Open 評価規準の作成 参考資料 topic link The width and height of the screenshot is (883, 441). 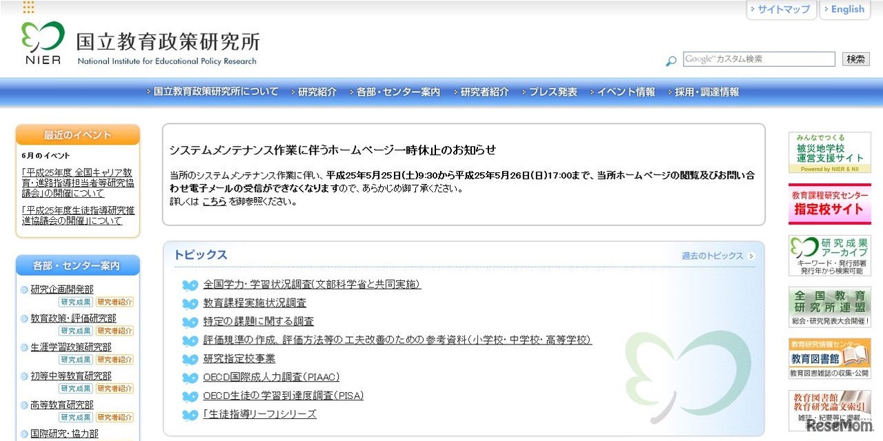(x=397, y=340)
